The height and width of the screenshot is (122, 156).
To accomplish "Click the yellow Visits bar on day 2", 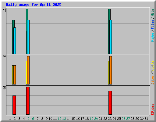I will coord(13,75).
